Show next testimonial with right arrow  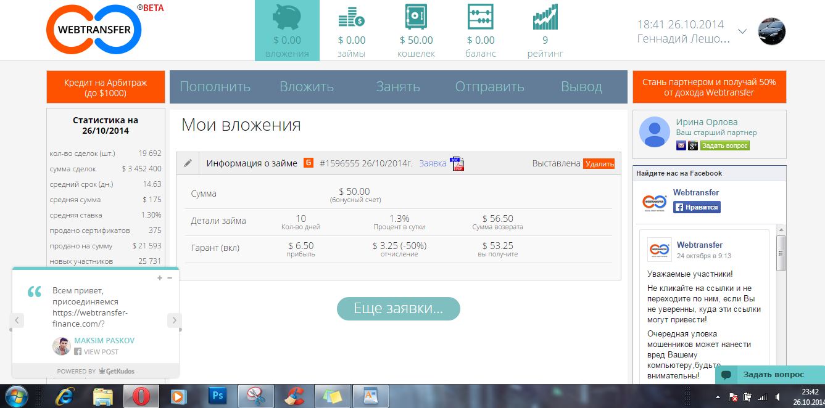click(x=174, y=320)
